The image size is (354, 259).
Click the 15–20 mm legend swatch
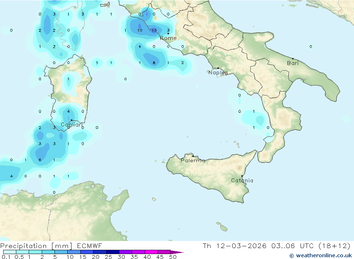[x=87, y=252]
